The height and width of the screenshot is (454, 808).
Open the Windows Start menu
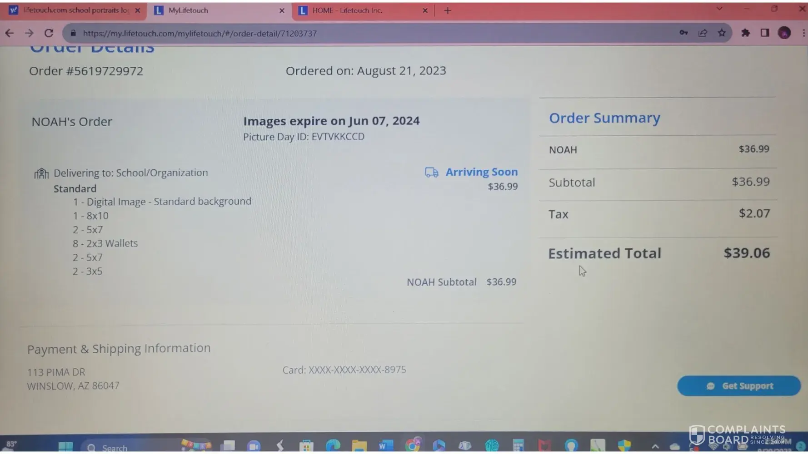coord(65,446)
